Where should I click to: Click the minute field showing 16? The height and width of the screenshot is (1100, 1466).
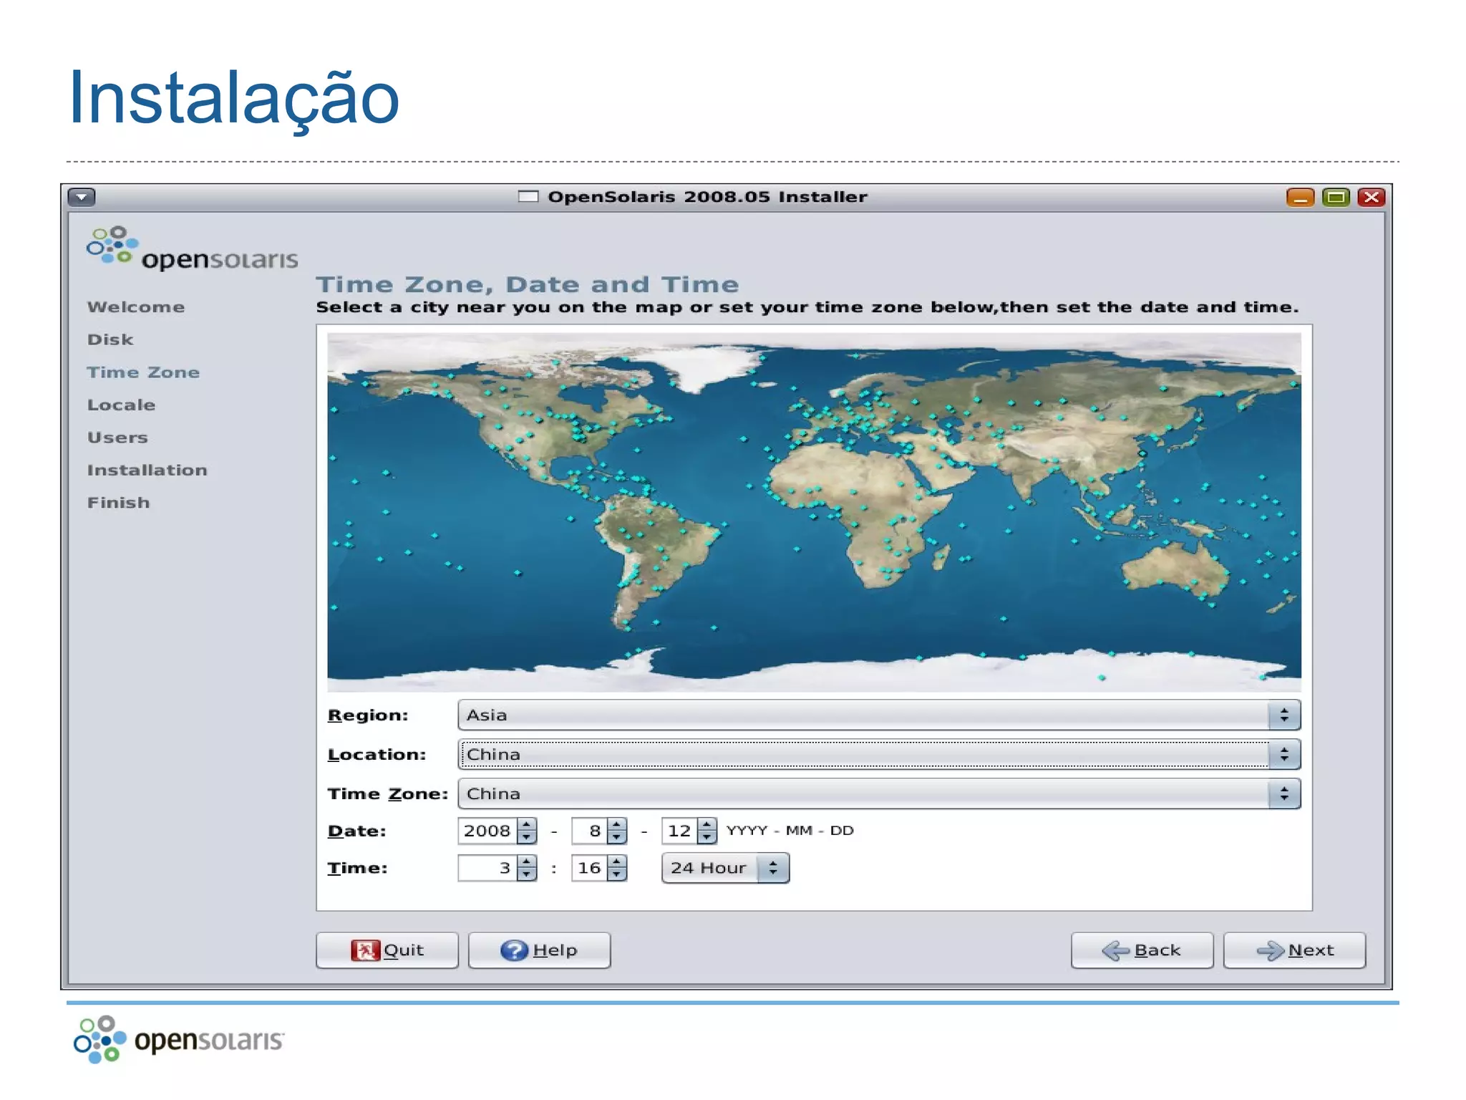click(x=589, y=868)
